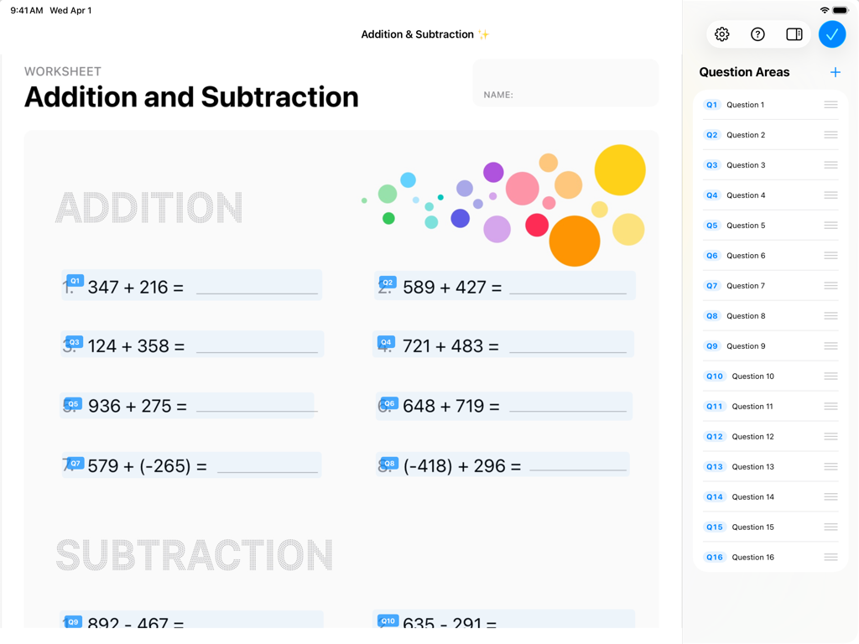Viewport: 859px width, 644px height.
Task: Click the Q9 badge on 892 - 467
Action: coord(73,621)
